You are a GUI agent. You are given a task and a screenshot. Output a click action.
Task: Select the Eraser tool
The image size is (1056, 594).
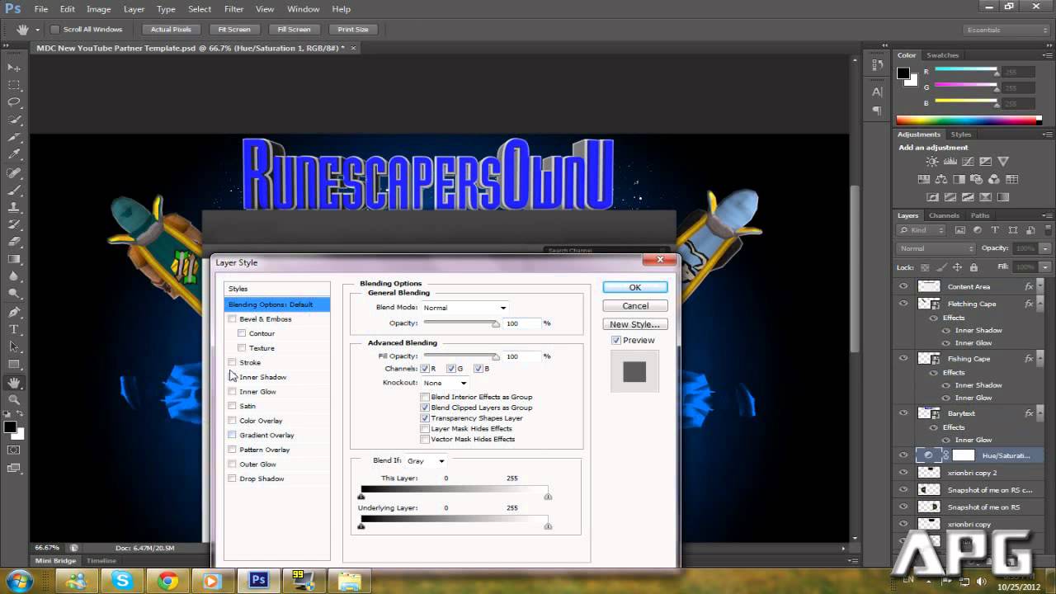14,242
